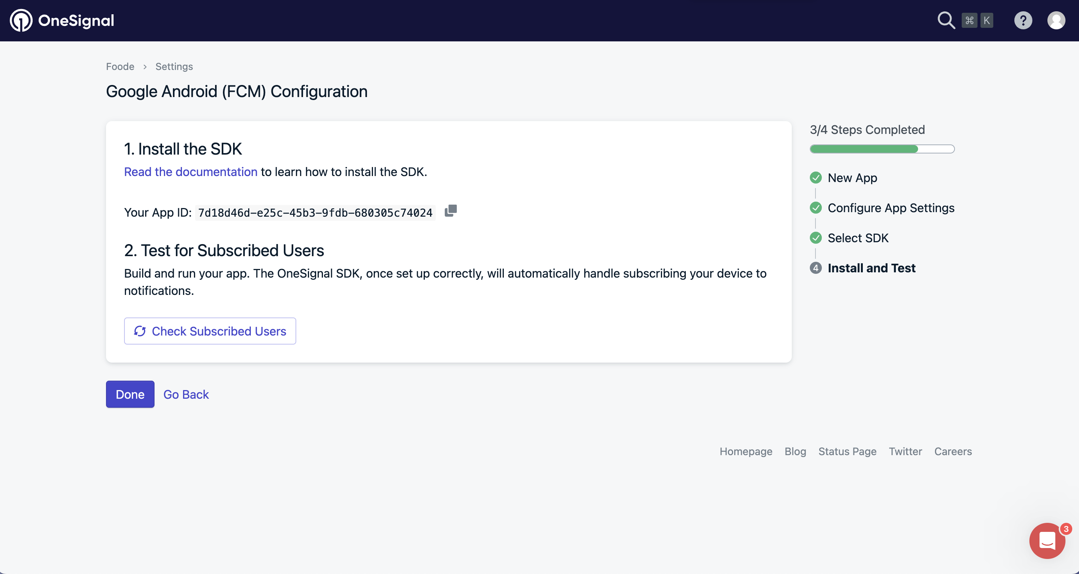The height and width of the screenshot is (574, 1079).
Task: Click Check Subscribed Users button
Action: 210,331
